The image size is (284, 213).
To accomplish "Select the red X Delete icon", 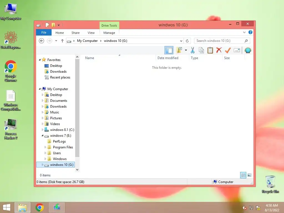I will coord(219,50).
